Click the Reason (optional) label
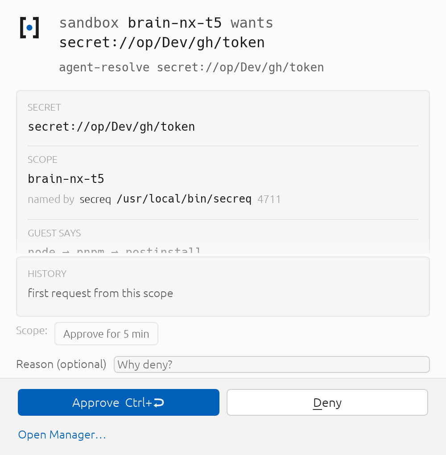 click(61, 364)
